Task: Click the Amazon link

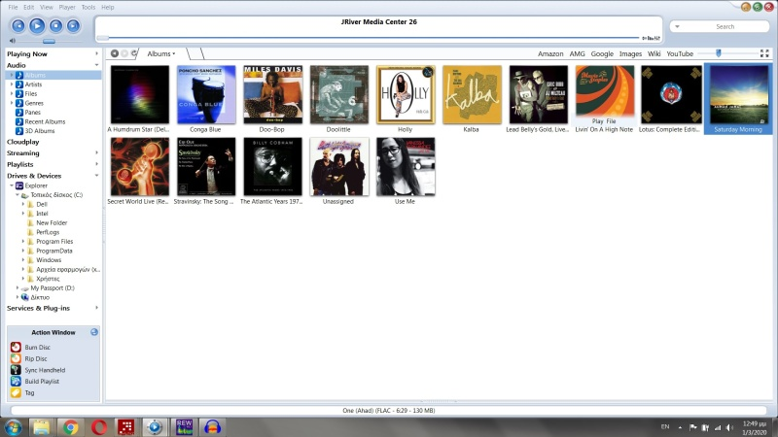Action: click(x=550, y=53)
